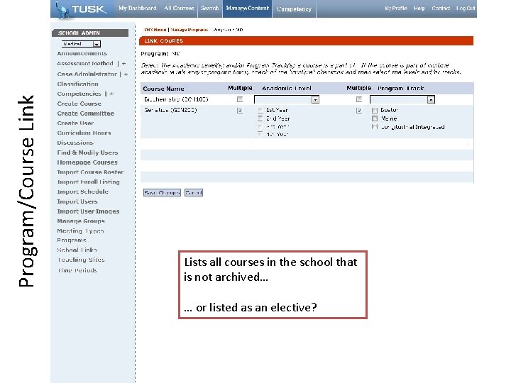Image resolution: width=511 pixels, height=383 pixels.
Task: Check the Boston track checkbox
Action: tap(375, 111)
